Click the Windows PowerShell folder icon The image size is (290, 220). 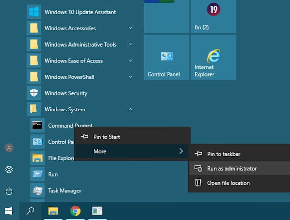pos(34,77)
